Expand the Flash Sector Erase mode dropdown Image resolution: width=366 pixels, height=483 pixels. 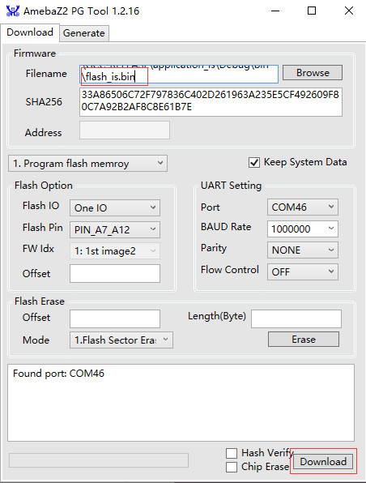[121, 340]
